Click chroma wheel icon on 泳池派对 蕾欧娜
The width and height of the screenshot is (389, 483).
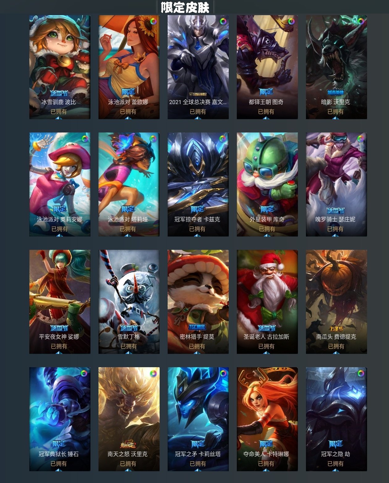[153, 21]
